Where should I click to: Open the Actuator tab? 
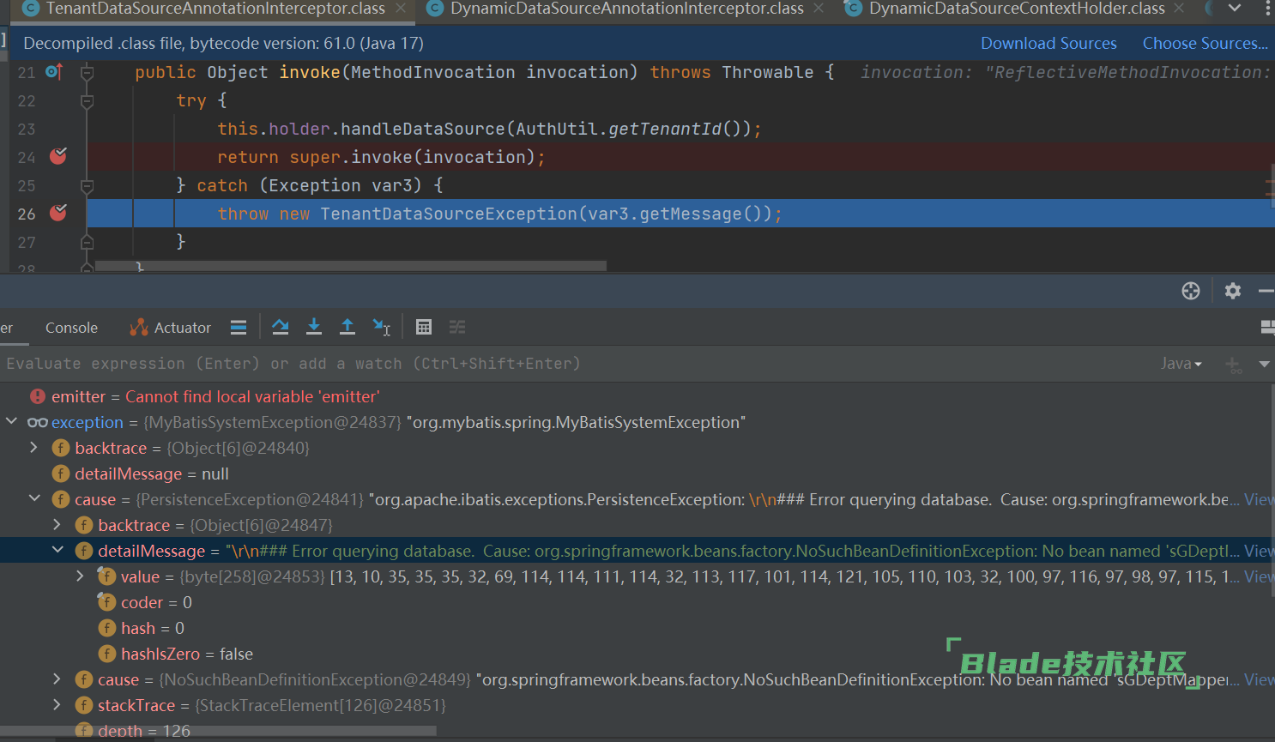point(170,328)
